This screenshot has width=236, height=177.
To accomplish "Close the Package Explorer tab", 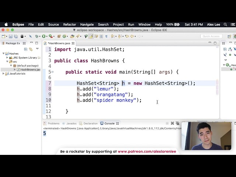I will click(x=24, y=43).
